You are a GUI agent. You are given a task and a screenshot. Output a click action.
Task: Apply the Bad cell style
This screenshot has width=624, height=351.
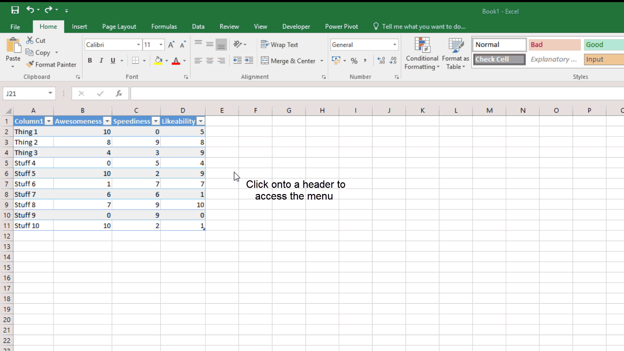[554, 45]
